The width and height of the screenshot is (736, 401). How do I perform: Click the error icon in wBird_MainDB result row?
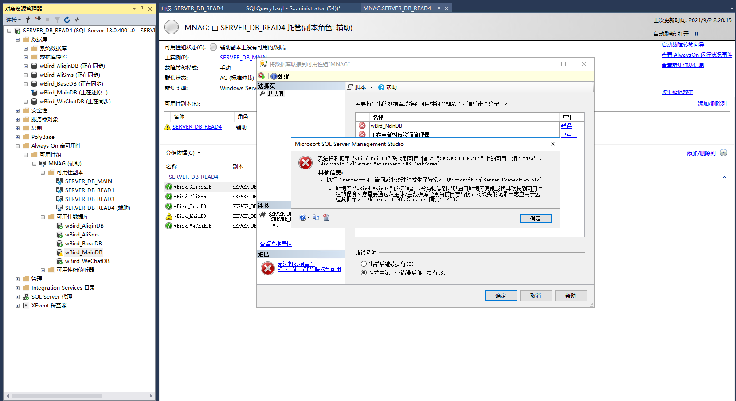[362, 126]
